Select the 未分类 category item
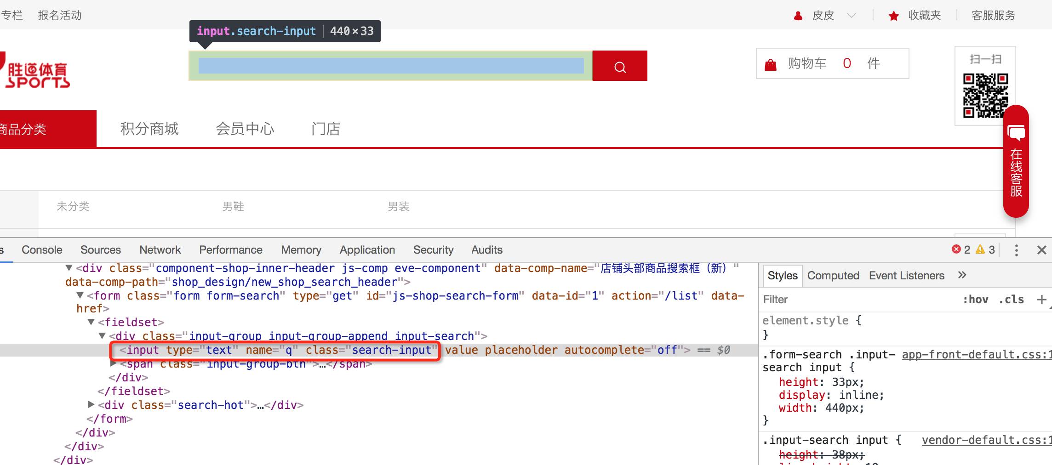1052x465 pixels. pos(73,206)
